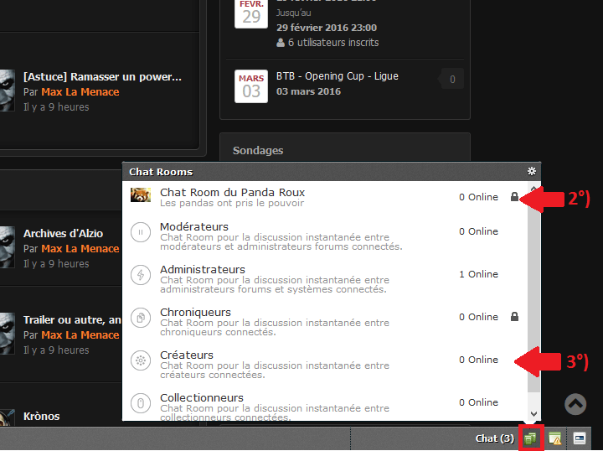Open the Modérateurs chat room
Image resolution: width=603 pixels, height=451 pixels.
point(194,226)
